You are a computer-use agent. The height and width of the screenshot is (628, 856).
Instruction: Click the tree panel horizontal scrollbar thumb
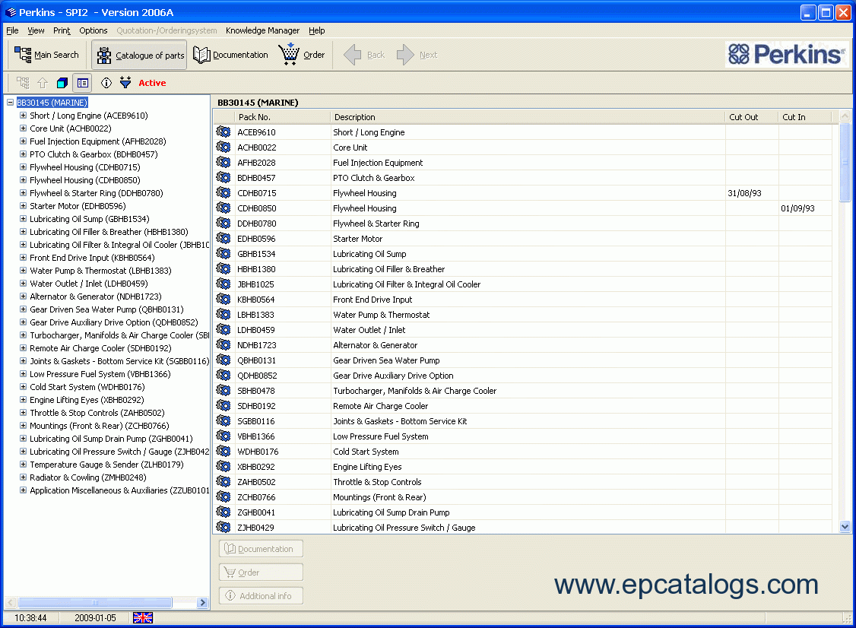pos(95,602)
